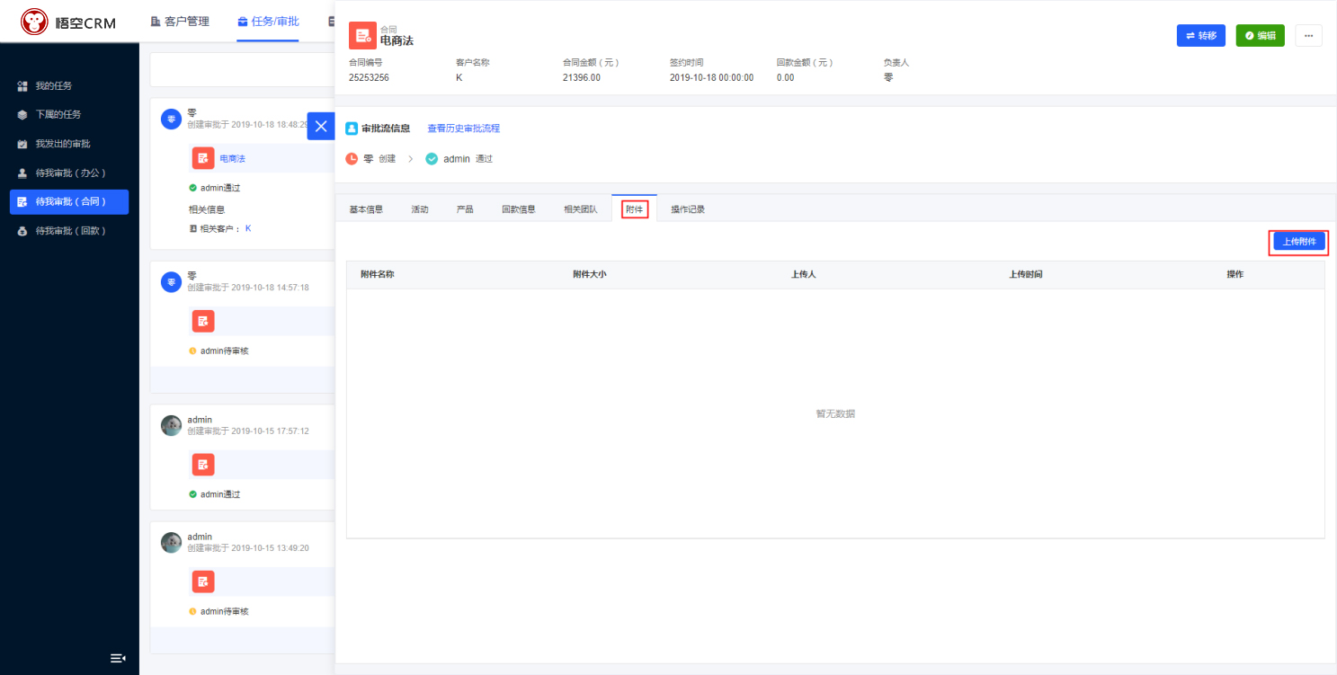Open 查看历史审批流程 link
1337x675 pixels.
click(x=463, y=129)
